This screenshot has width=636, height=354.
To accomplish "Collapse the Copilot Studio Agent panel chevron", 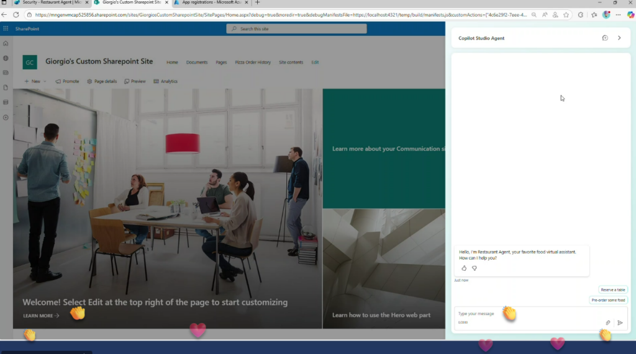I will [619, 38].
